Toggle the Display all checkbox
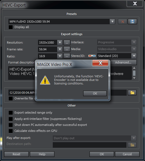This screenshot has height=161, width=145. click(11, 27)
